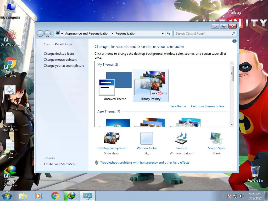268x201 pixels.
Task: Click the refresh button beside address bar
Action: point(169,33)
